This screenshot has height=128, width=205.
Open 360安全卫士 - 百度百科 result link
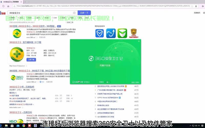21,112
